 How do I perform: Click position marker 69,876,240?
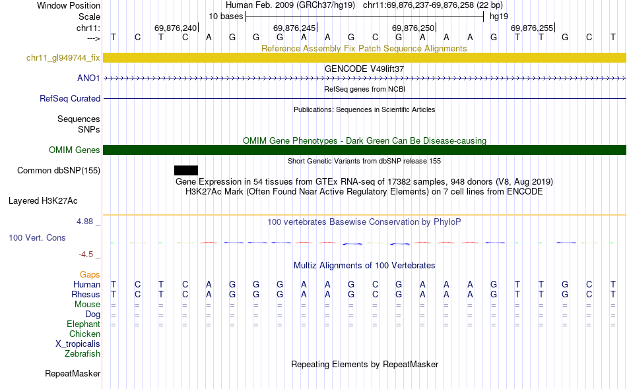point(176,28)
